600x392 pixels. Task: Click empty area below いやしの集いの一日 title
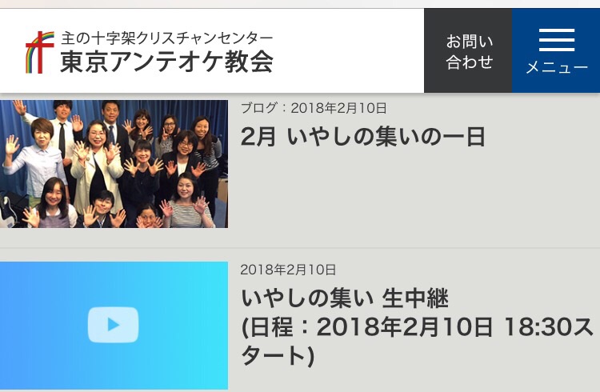tap(414, 191)
